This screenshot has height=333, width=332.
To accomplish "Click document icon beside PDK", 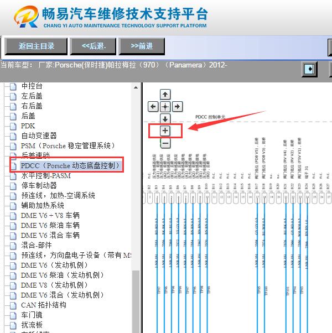I will (13, 126).
